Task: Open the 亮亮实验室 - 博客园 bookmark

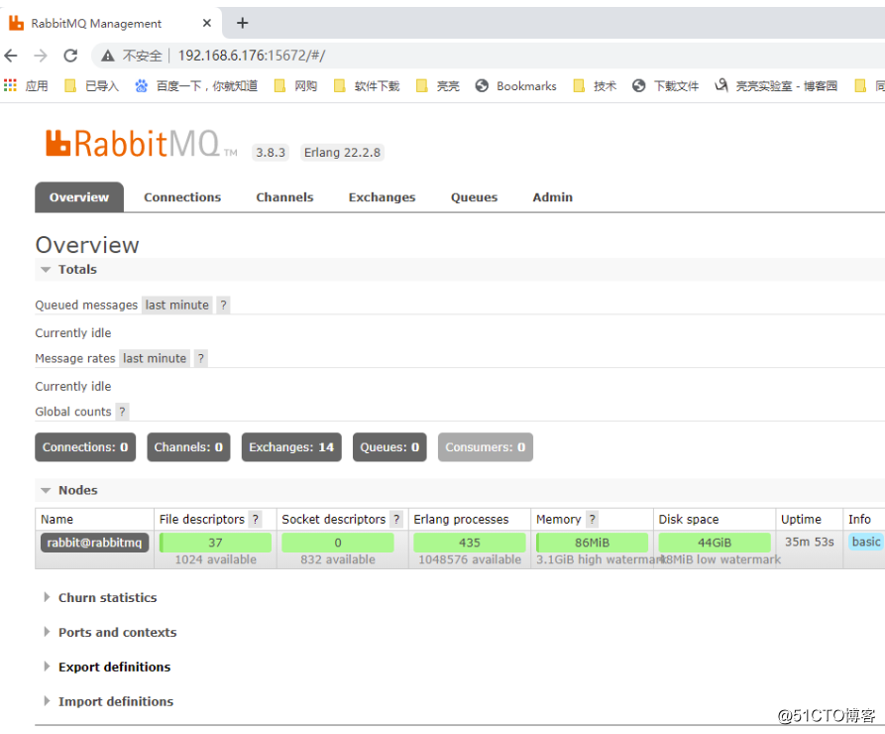Action: (776, 86)
